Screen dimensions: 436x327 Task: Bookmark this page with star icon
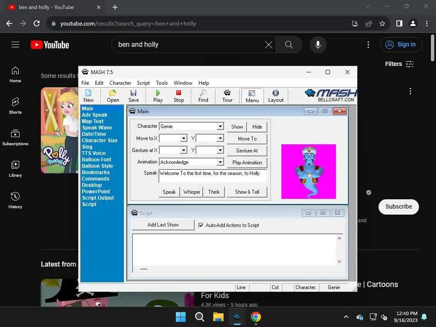pos(382,23)
